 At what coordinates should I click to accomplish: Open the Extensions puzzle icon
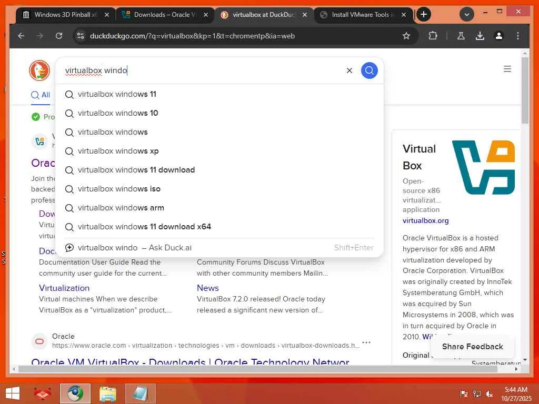433,36
